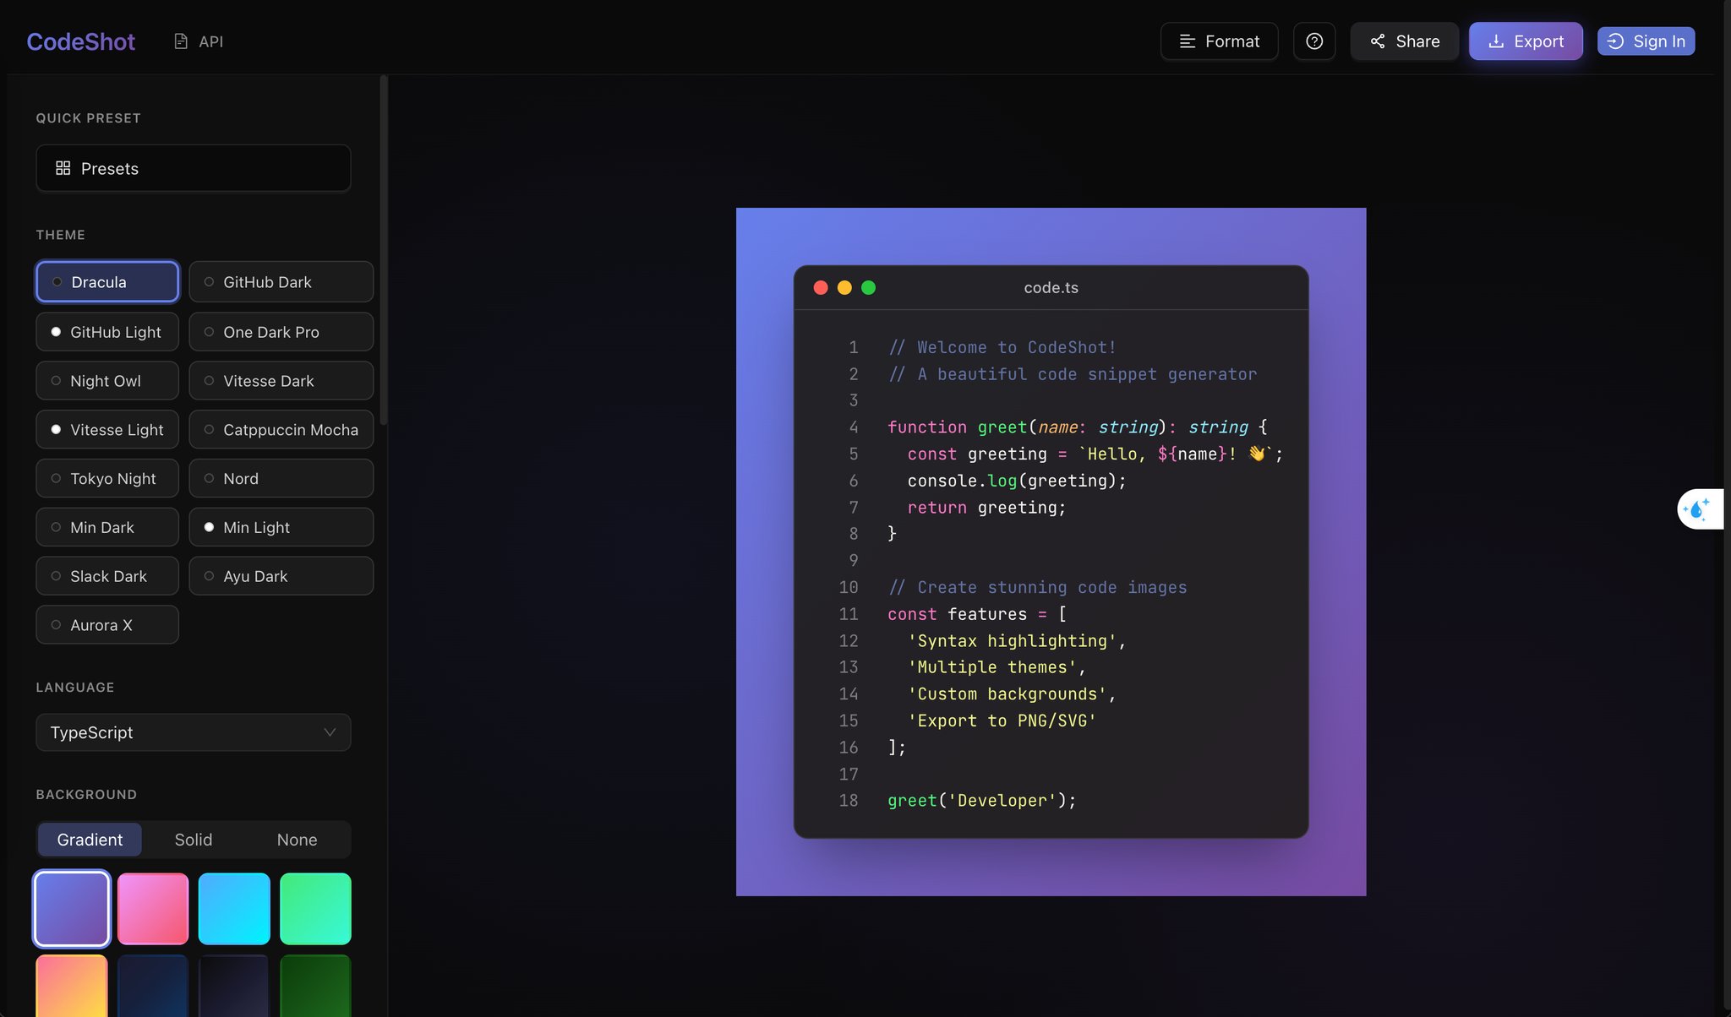
Task: Click line "console.log(greeting);" in the editor
Action: coord(1017,480)
